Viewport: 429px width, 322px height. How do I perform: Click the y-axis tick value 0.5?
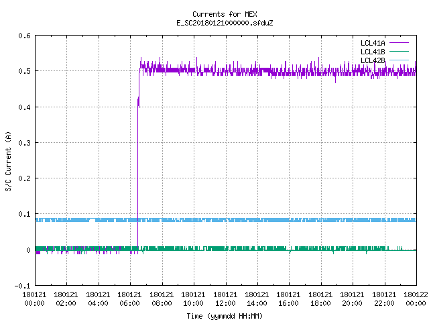click(x=24, y=71)
